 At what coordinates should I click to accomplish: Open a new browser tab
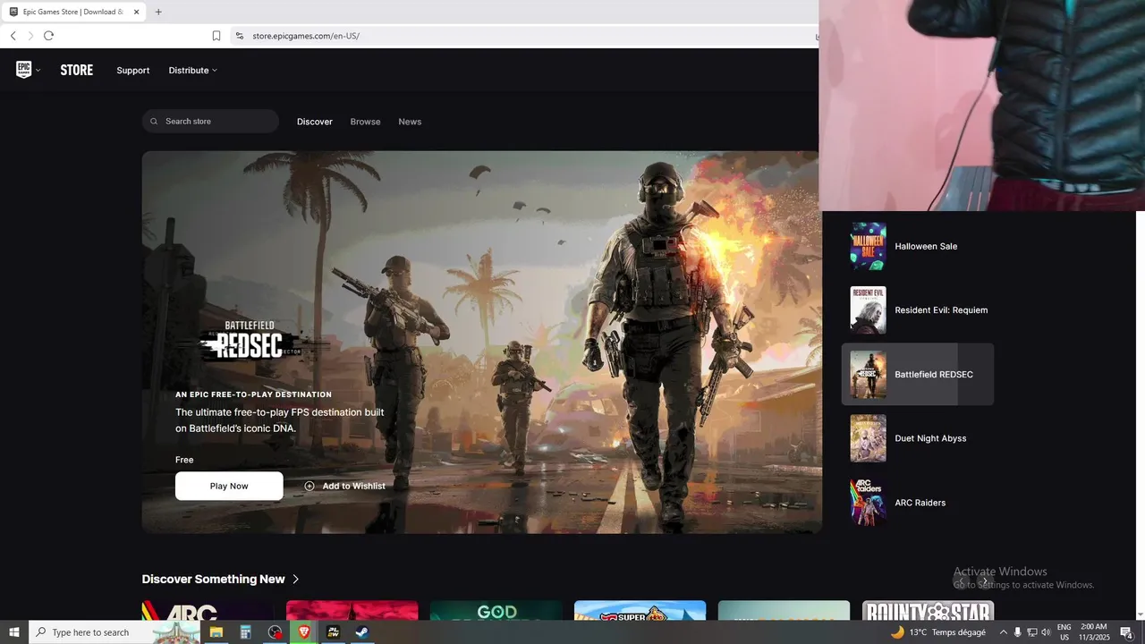(x=158, y=12)
